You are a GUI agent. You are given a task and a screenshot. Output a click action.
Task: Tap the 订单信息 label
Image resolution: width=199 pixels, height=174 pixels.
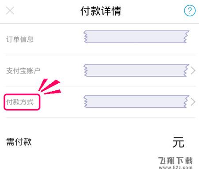coord(20,39)
